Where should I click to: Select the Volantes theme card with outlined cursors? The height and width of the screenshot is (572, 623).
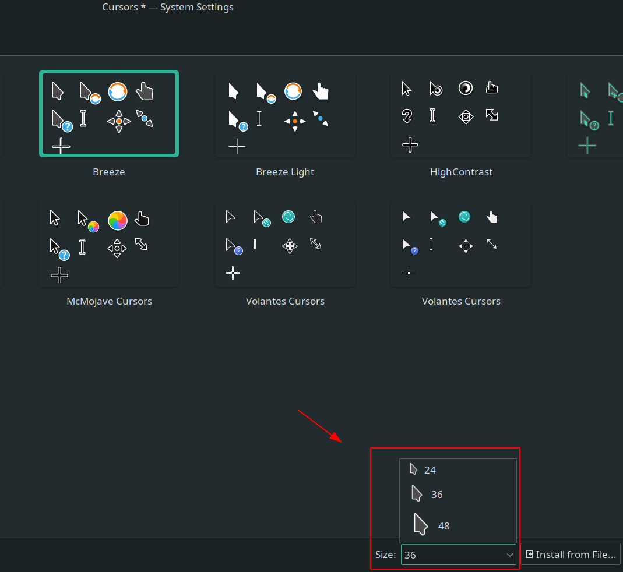click(285, 243)
